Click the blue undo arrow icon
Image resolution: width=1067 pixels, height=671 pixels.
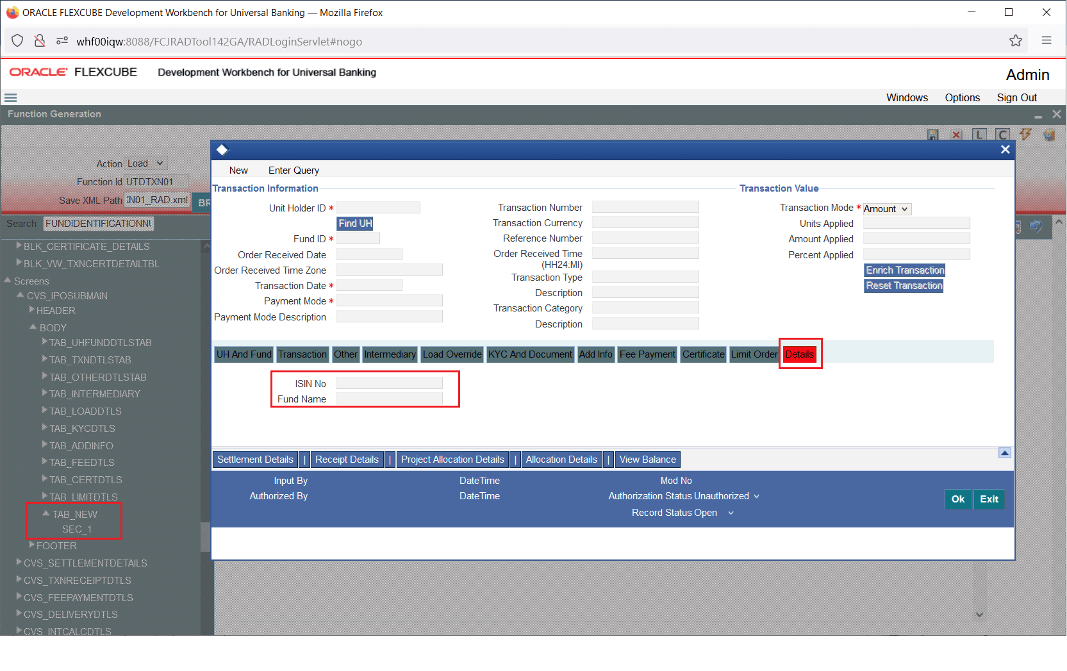(x=1036, y=226)
